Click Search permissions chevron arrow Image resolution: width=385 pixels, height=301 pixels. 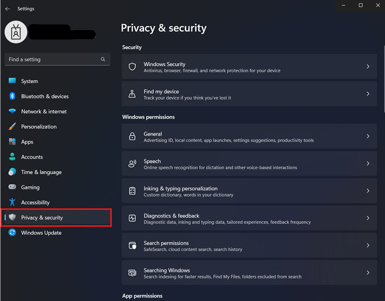(x=368, y=245)
